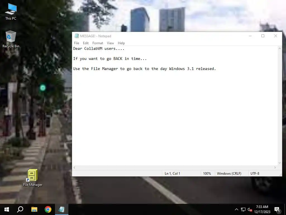Click the Notepad title bar icon

pyautogui.click(x=77, y=36)
